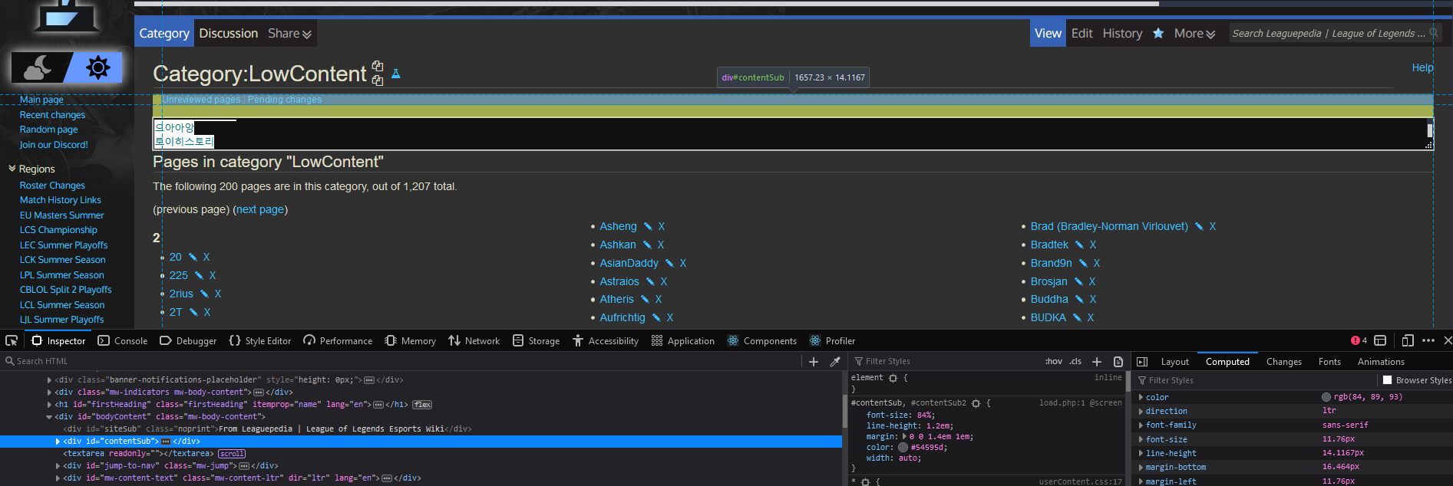Open the devtools three-dot options menu

[1428, 340]
